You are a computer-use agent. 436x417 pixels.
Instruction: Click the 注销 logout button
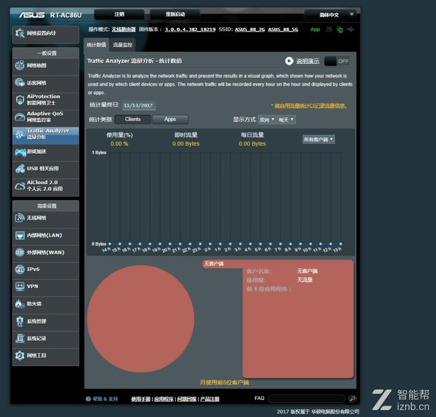point(119,14)
